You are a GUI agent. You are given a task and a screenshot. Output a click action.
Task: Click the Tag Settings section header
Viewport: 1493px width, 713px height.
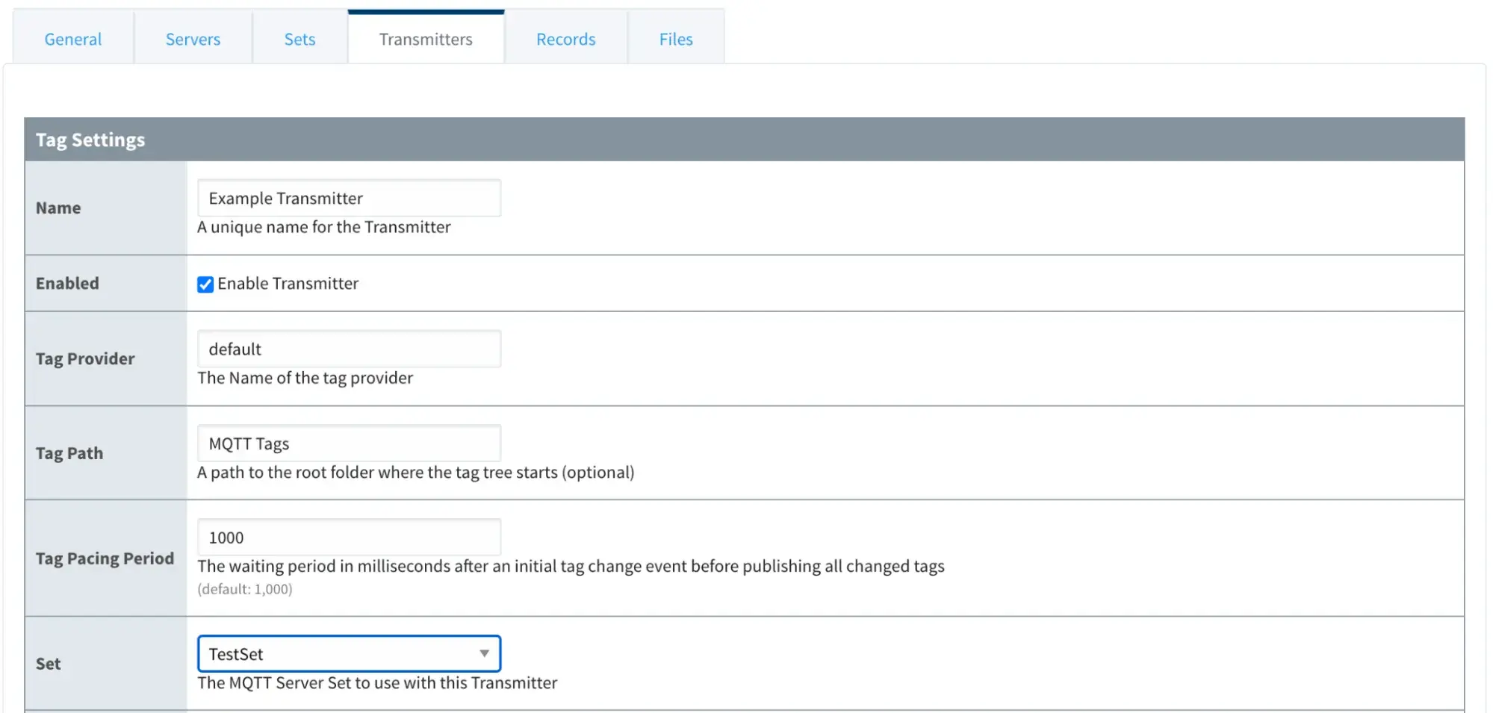tap(744, 140)
